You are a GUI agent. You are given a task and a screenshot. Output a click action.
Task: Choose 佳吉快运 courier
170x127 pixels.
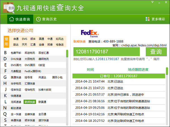[x=16, y=90]
